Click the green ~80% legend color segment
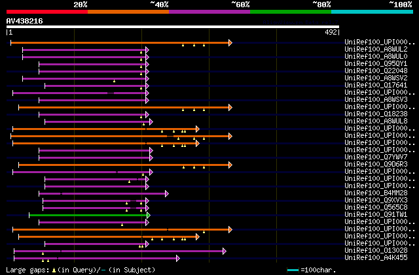Screen dimensions: 419x275 pyautogui.click(x=291, y=12)
